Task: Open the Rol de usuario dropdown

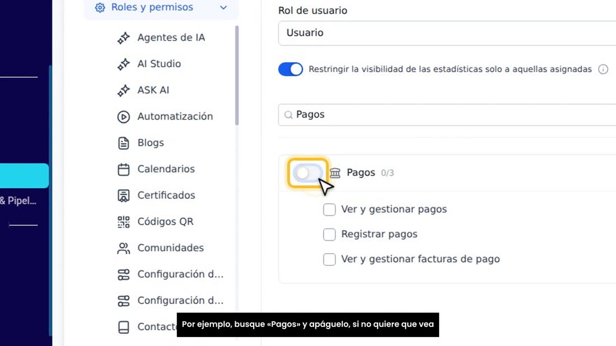Action: pos(447,33)
